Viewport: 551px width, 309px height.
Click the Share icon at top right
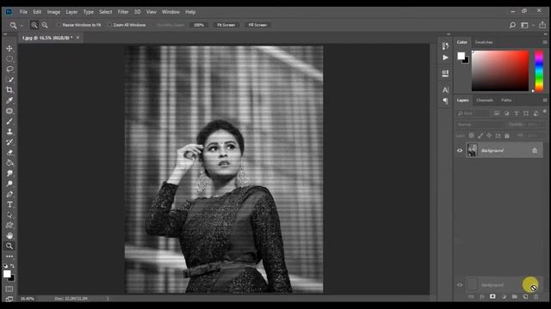click(542, 25)
